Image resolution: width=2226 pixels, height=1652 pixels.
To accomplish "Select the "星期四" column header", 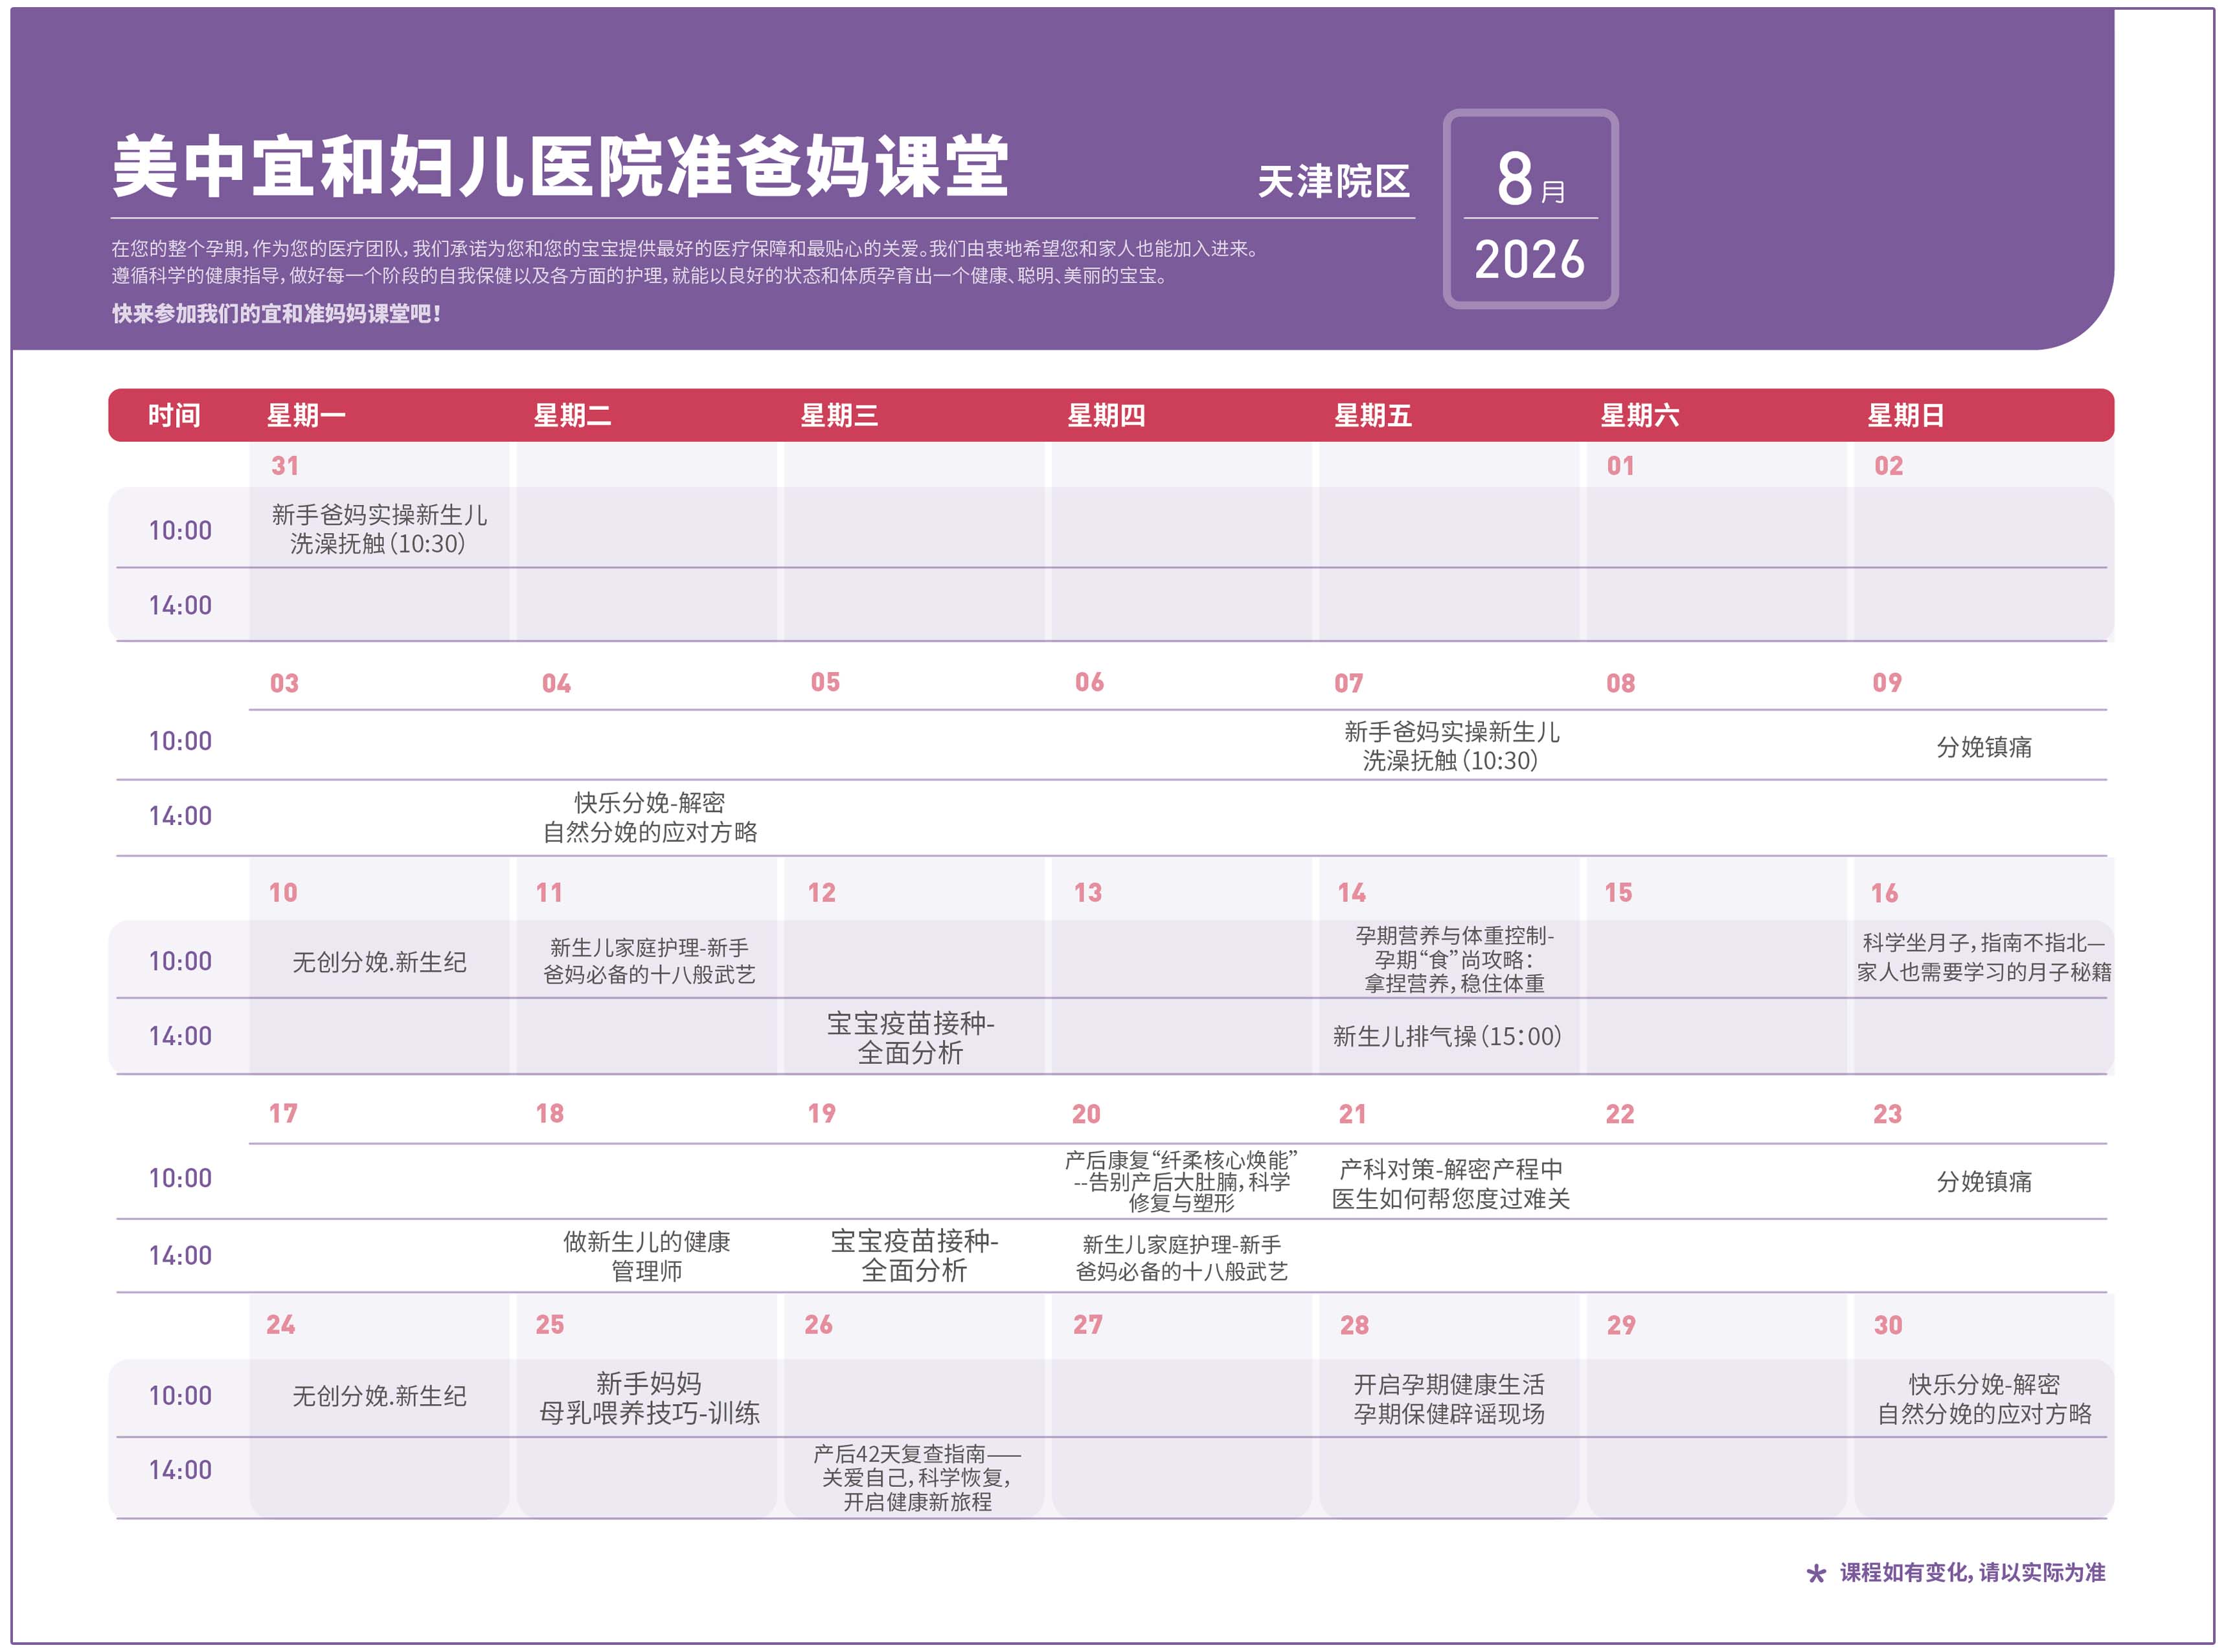I will pyautogui.click(x=1106, y=415).
